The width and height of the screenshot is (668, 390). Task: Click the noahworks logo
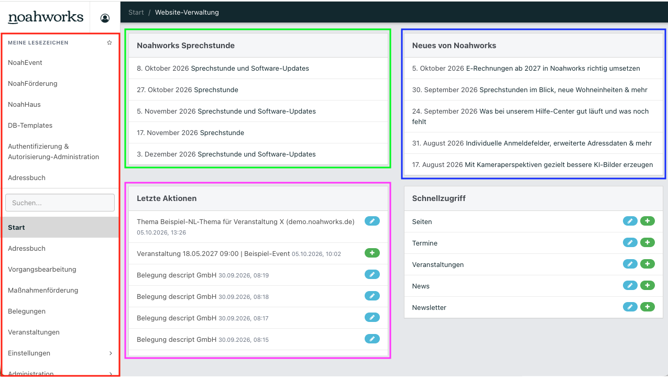[x=46, y=18]
